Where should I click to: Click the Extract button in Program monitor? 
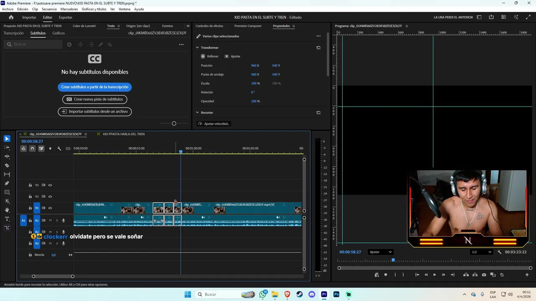pos(475,275)
